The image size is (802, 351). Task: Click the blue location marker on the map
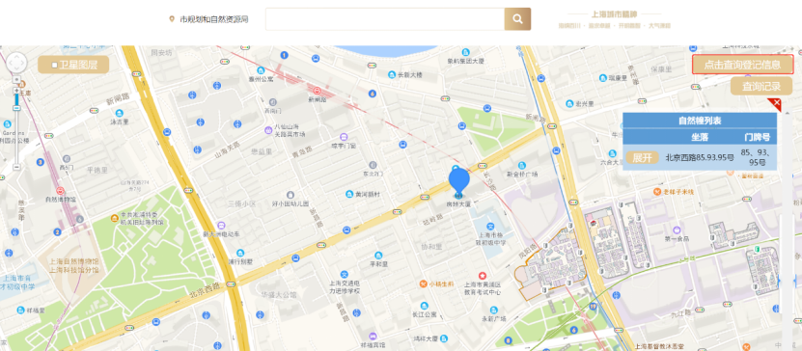click(x=458, y=182)
